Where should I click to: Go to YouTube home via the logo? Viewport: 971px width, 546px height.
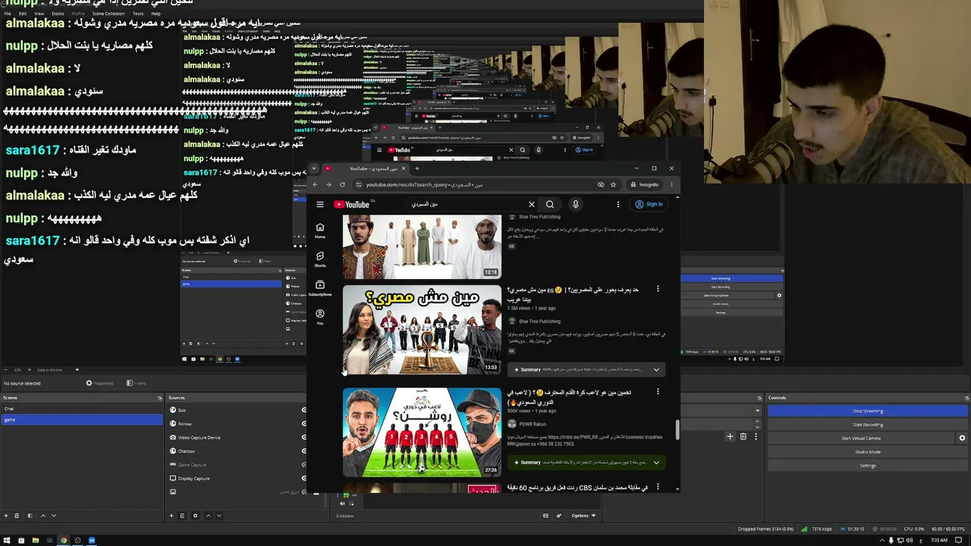[351, 204]
